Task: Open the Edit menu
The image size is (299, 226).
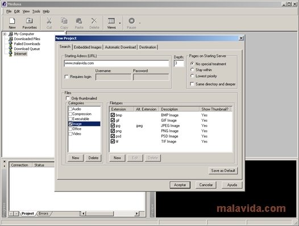Action: coord(17,11)
